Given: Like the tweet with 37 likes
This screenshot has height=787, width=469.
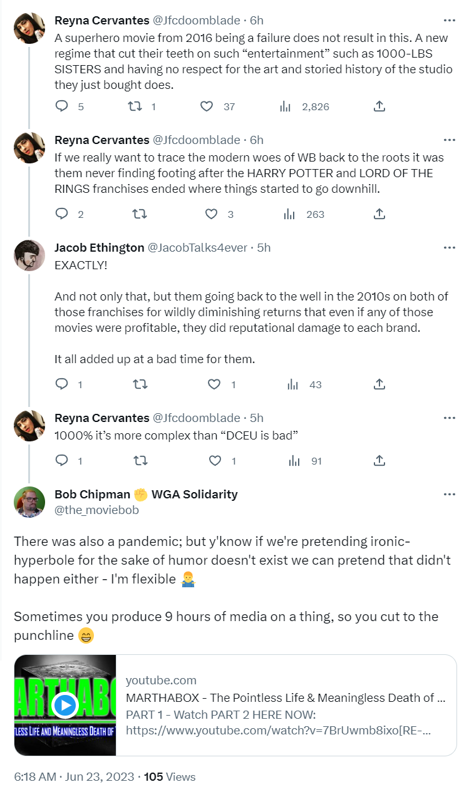Looking at the screenshot, I should [x=207, y=106].
